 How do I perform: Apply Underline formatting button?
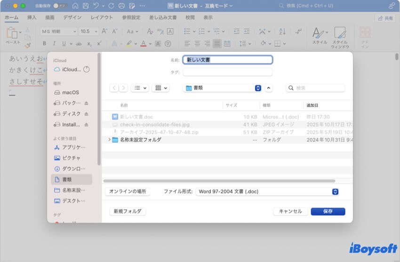click(64, 44)
